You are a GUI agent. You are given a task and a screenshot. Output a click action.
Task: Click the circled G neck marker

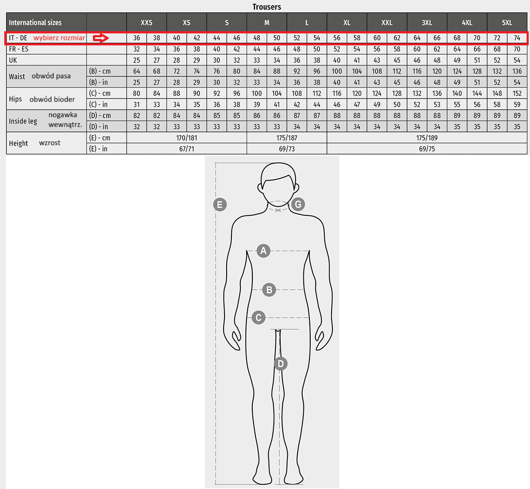tap(298, 204)
